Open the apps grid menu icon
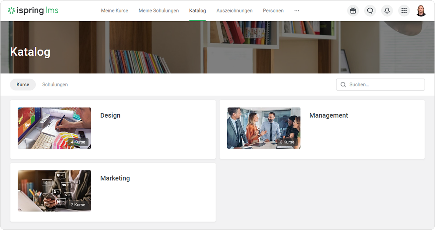The height and width of the screenshot is (230, 435). 404,11
